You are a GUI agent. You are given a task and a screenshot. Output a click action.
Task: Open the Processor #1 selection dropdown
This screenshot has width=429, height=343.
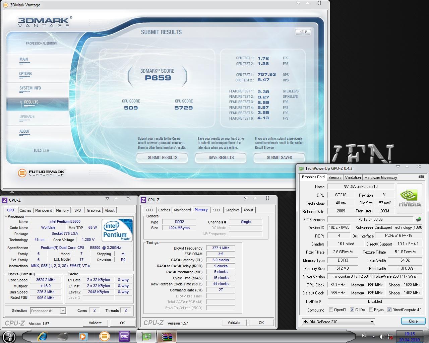click(x=48, y=311)
